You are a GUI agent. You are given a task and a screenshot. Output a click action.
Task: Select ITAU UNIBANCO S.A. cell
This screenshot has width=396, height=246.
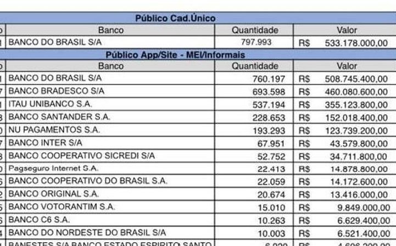click(110, 104)
